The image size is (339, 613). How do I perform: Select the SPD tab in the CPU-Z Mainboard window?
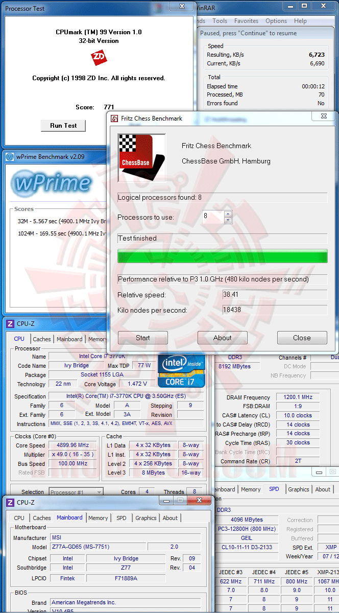tap(121, 518)
